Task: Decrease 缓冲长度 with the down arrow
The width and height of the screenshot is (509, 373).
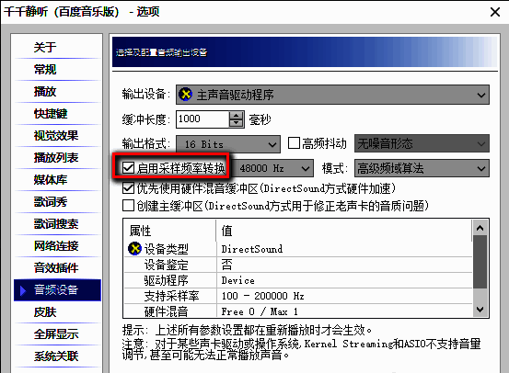Action: [x=237, y=123]
